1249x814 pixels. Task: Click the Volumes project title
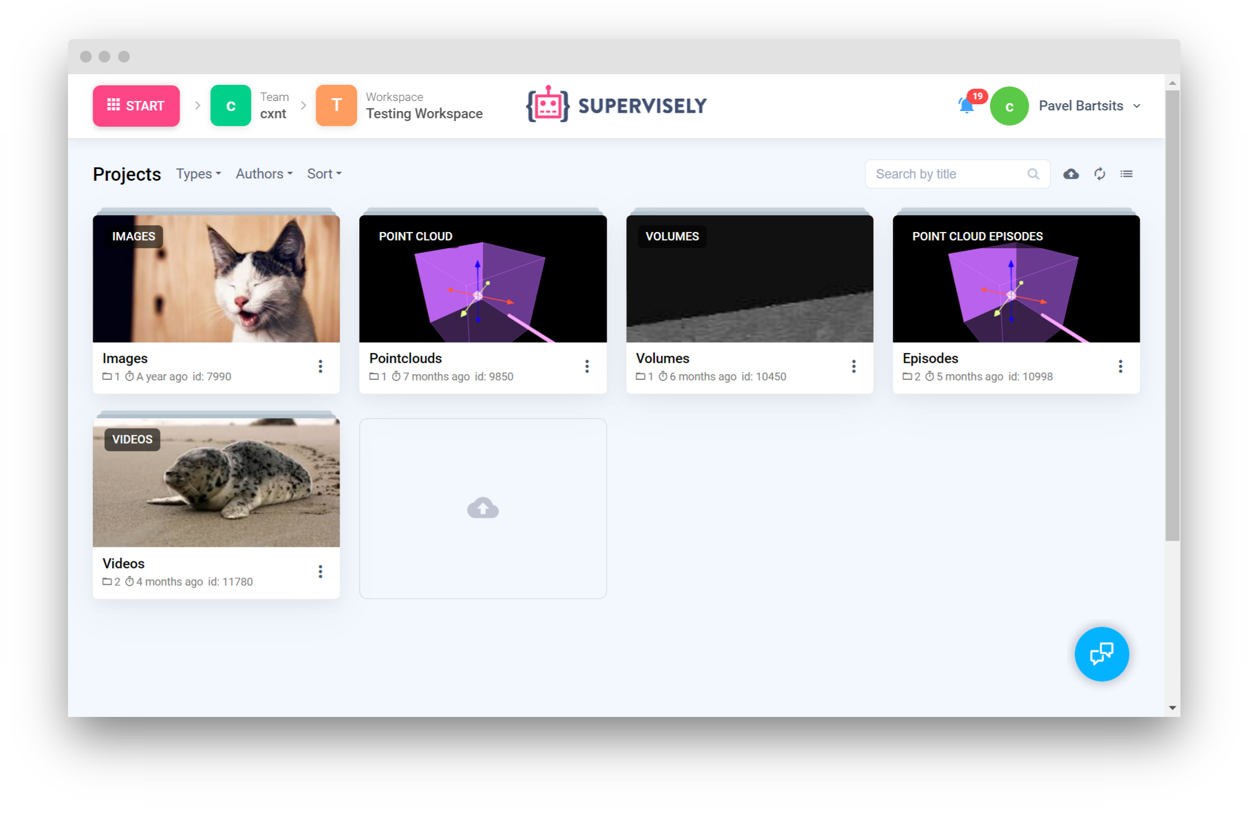click(662, 358)
